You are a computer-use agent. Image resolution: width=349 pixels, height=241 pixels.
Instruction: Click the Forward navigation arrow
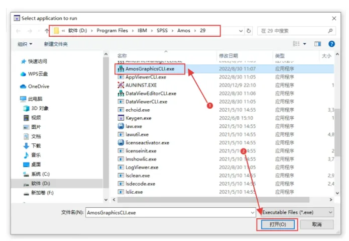(x=30, y=31)
